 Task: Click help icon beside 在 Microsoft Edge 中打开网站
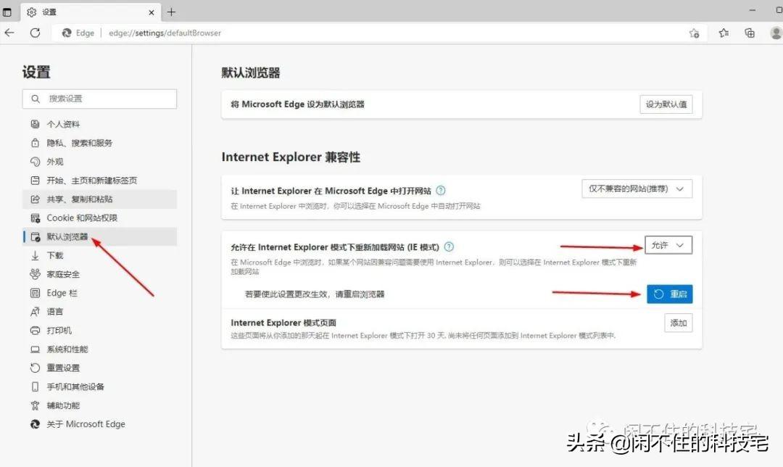pyautogui.click(x=441, y=190)
